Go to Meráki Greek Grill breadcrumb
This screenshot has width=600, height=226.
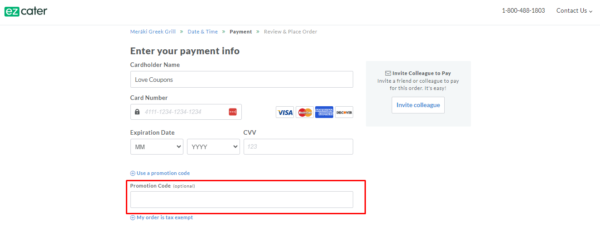[x=153, y=32]
